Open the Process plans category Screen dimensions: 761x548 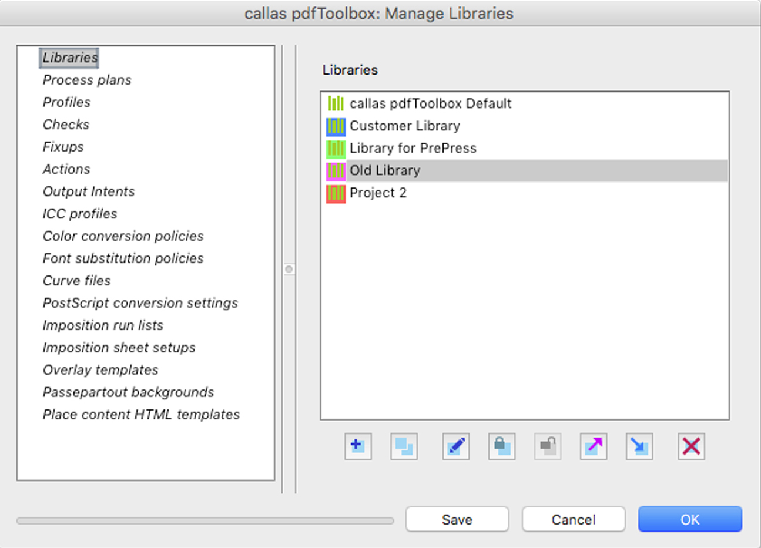(x=87, y=80)
